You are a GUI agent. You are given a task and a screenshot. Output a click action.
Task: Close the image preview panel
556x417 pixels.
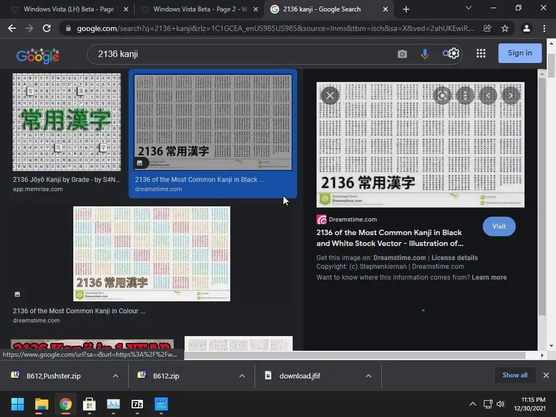[x=330, y=96]
